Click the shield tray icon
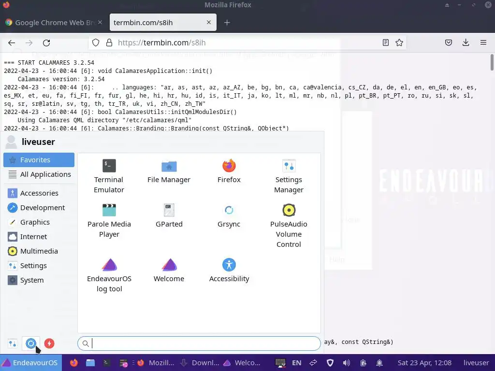The height and width of the screenshot is (371, 495). [330, 363]
